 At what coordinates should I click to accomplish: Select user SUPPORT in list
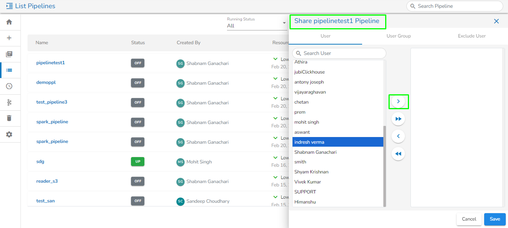point(338,192)
